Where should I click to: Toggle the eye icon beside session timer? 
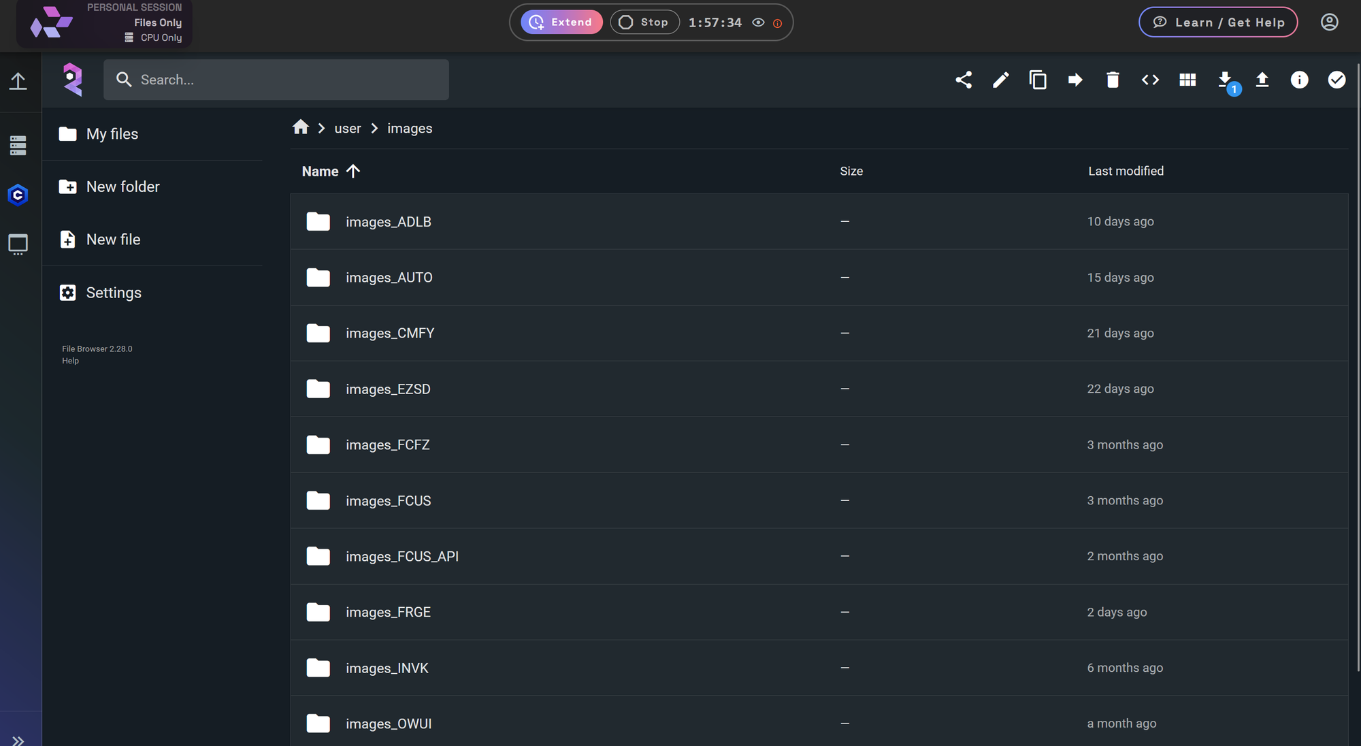pos(758,22)
